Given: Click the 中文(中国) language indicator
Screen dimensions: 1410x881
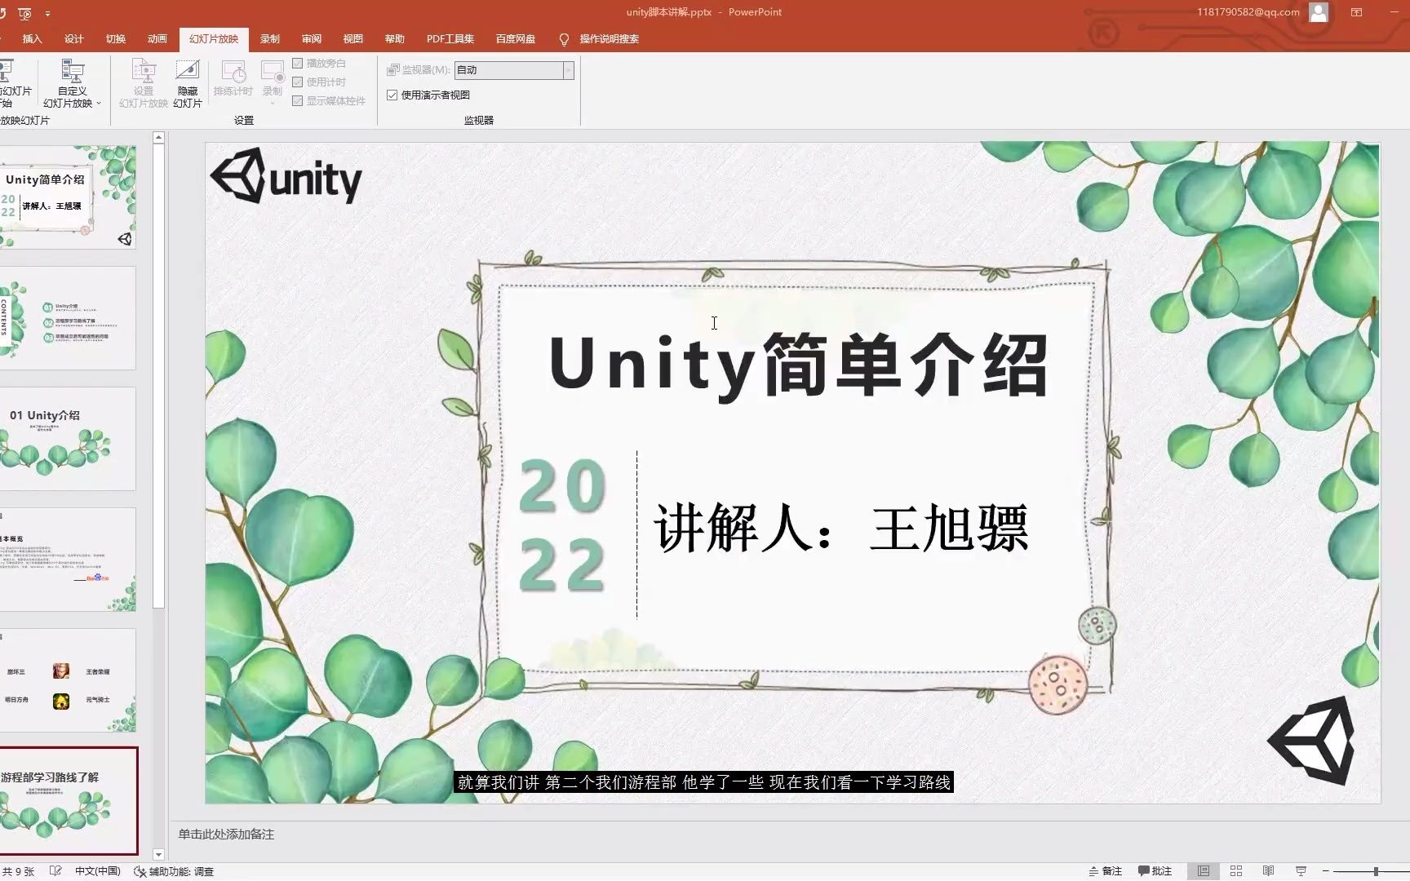Looking at the screenshot, I should (98, 871).
